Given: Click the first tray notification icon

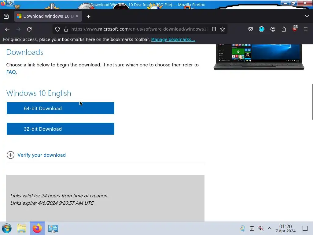Looking at the screenshot, I should point(242,228).
